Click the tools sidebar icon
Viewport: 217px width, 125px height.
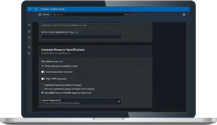[x=29, y=47]
